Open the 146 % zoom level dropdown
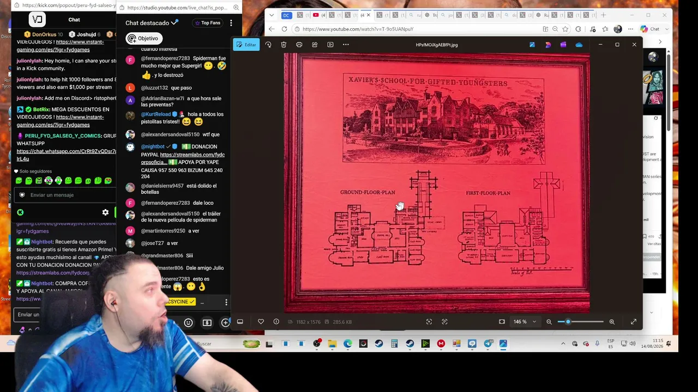 tap(525, 322)
